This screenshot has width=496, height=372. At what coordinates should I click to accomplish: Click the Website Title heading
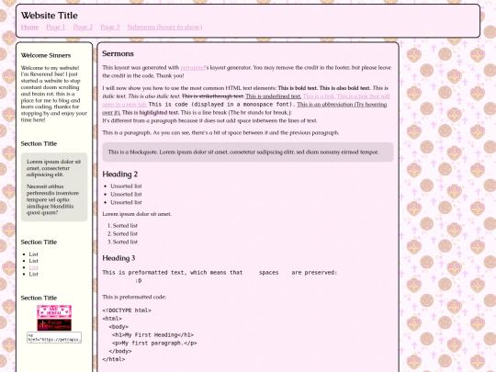tap(50, 16)
